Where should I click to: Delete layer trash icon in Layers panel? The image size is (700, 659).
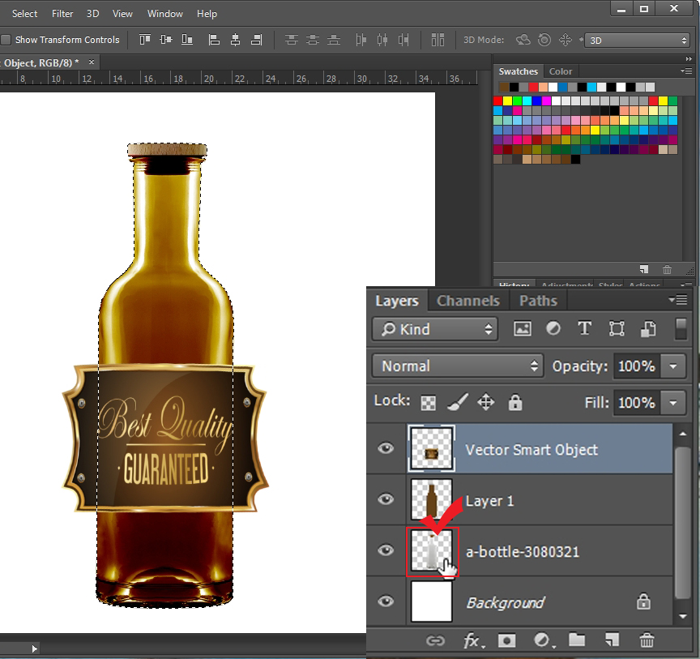[x=647, y=640]
